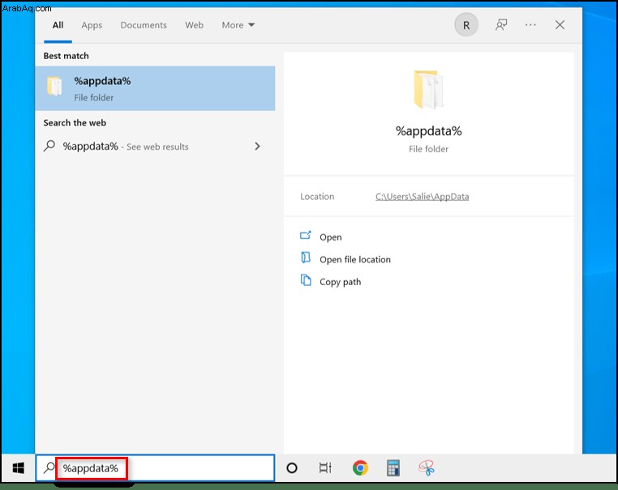
Task: Switch to the All tab
Action: [58, 25]
